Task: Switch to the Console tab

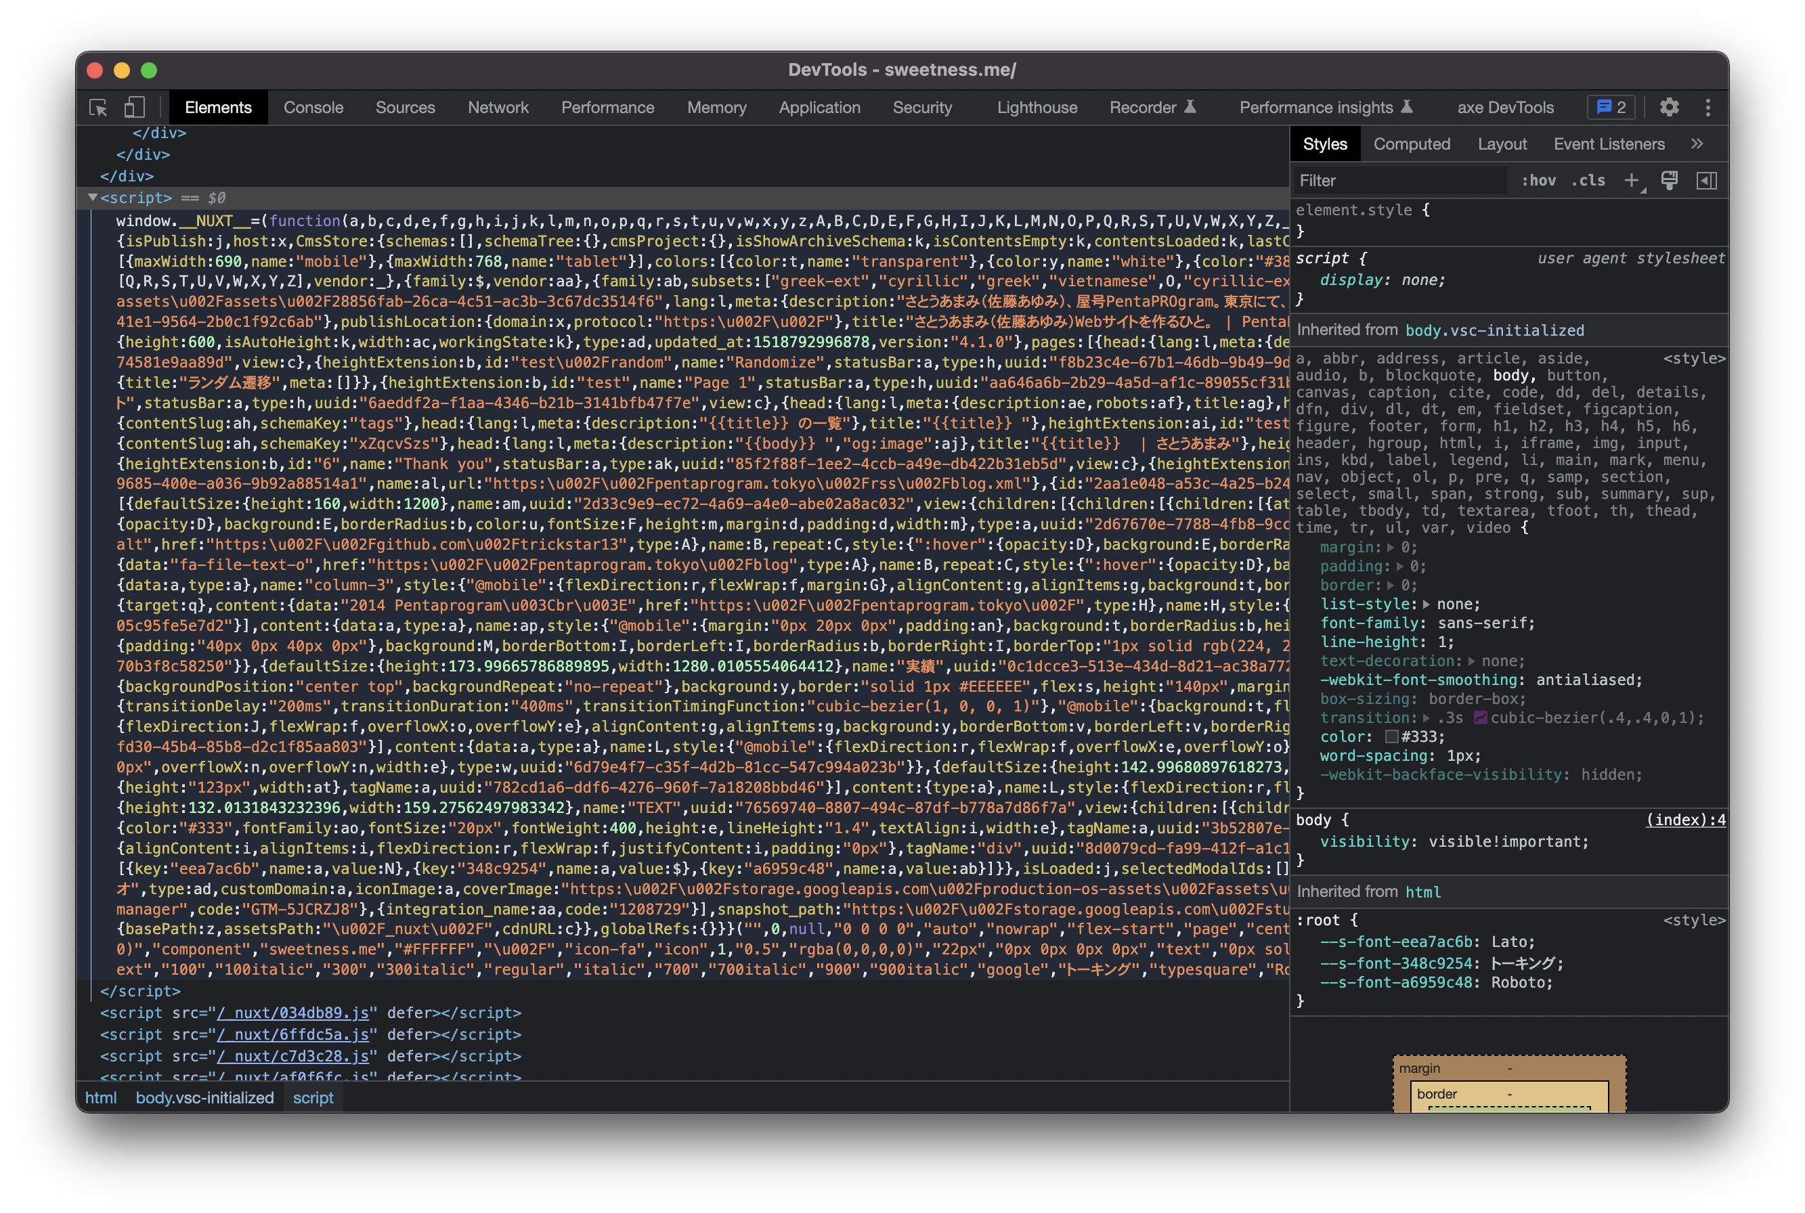Action: point(313,108)
